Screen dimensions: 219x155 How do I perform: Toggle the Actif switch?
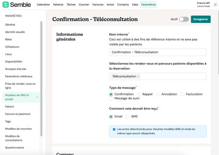[184, 19]
